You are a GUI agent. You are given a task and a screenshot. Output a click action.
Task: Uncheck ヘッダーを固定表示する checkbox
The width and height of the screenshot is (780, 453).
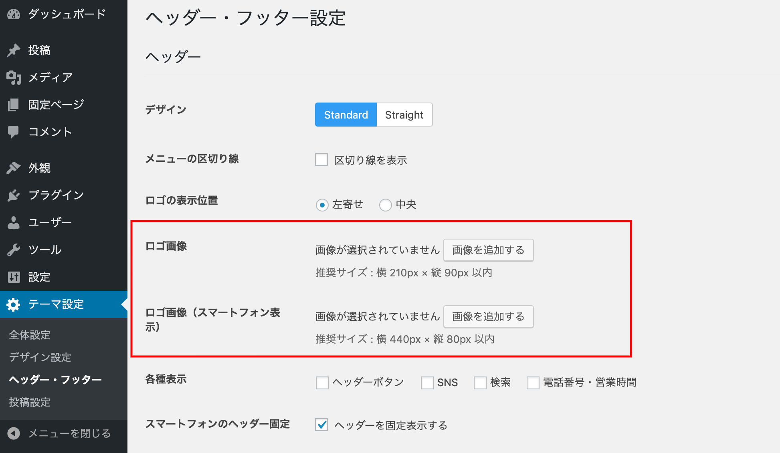(321, 425)
